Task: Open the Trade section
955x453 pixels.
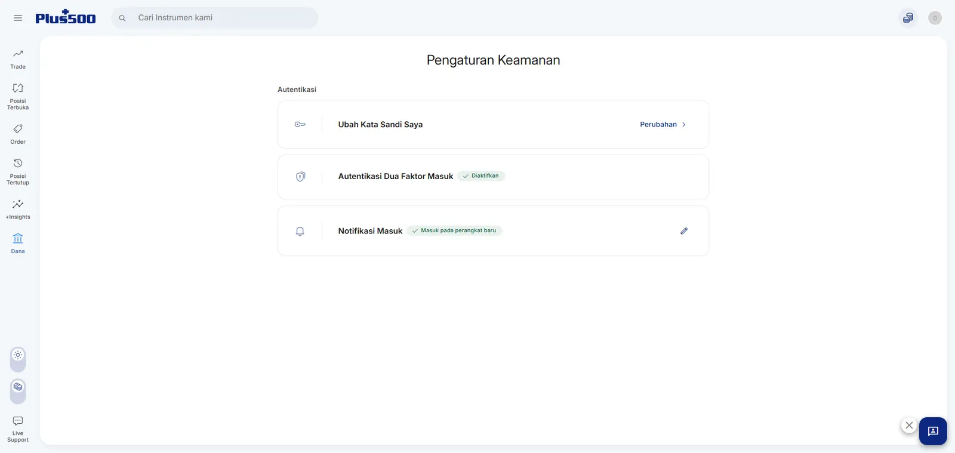Action: (x=18, y=59)
